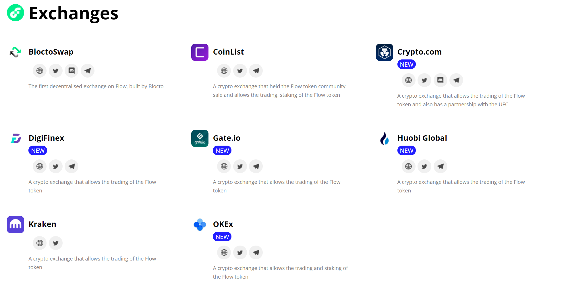Click Kraken's Twitter icon
Viewport: 568px width, 299px height.
click(x=55, y=243)
